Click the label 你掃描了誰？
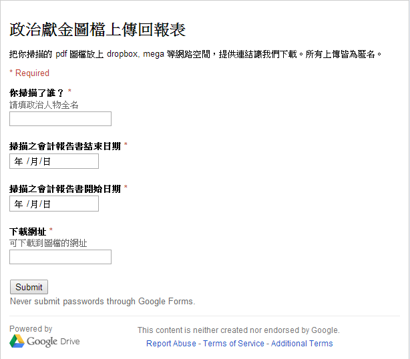410x359 pixels. click(36, 93)
